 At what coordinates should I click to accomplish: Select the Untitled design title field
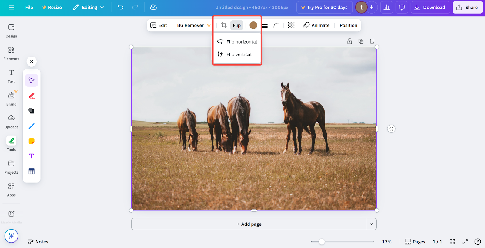pos(252,7)
